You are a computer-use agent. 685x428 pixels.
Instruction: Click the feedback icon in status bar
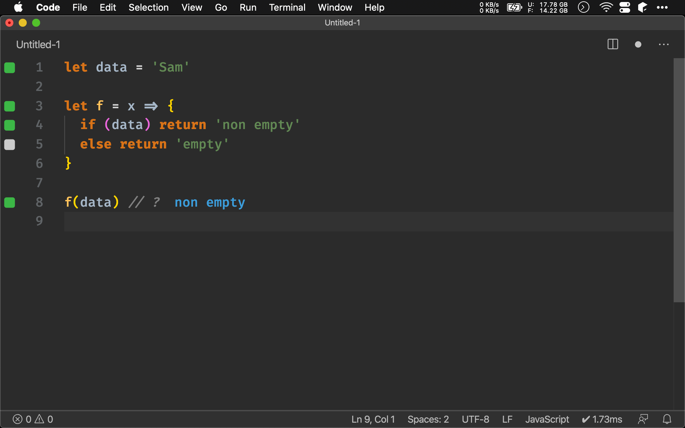pos(643,419)
